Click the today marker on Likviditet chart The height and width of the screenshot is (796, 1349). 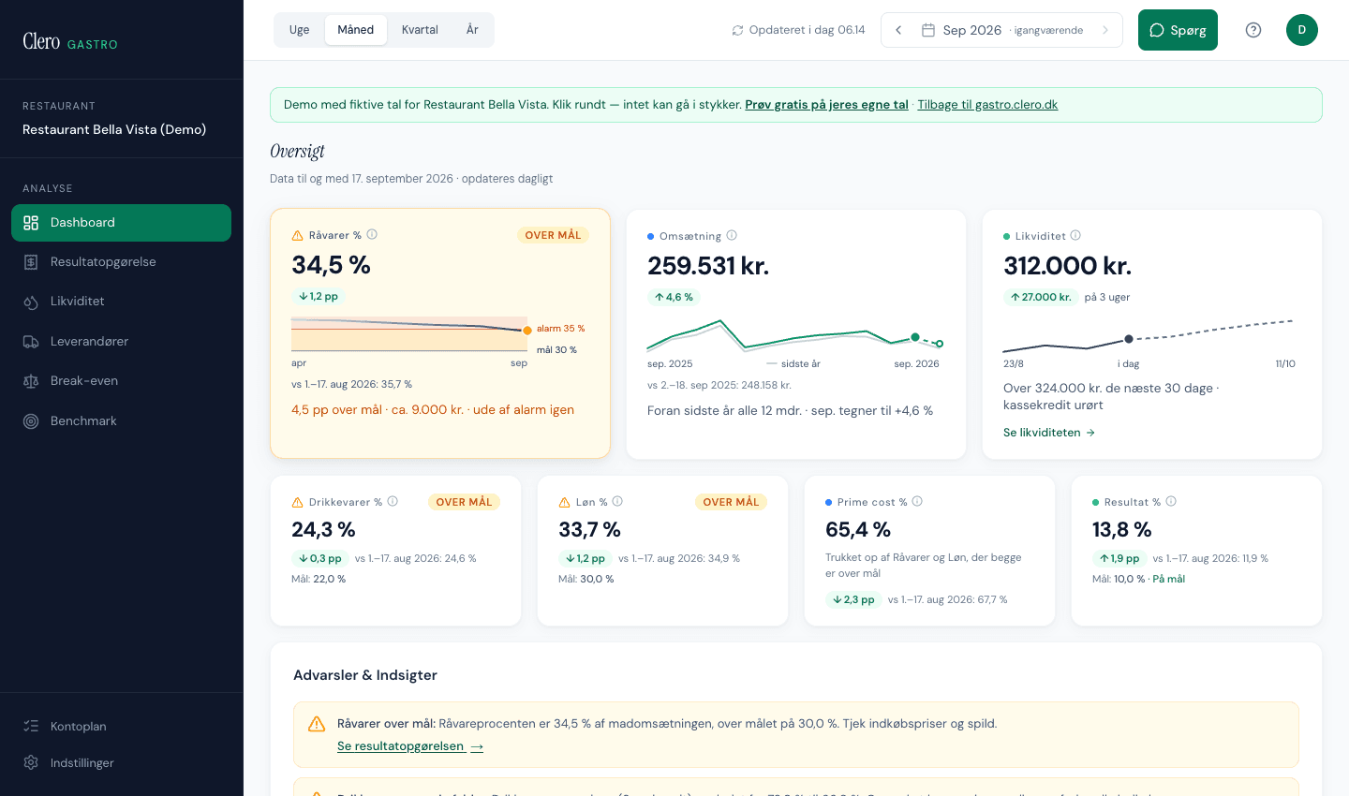[1129, 339]
